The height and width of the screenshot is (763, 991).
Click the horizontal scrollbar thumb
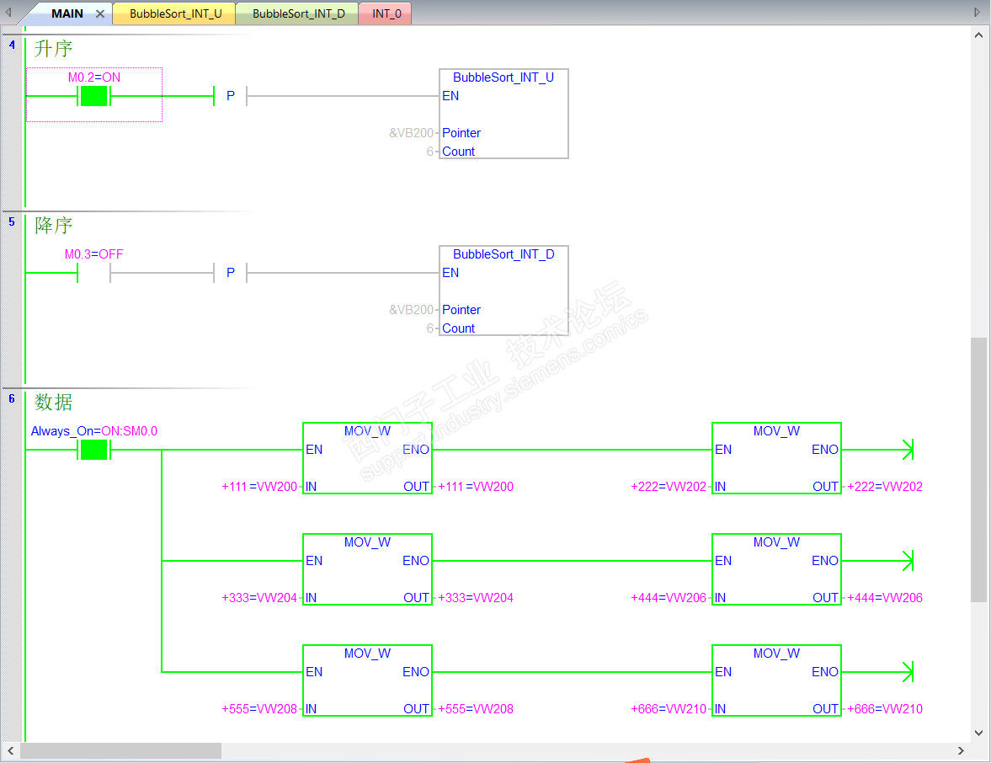click(x=120, y=750)
